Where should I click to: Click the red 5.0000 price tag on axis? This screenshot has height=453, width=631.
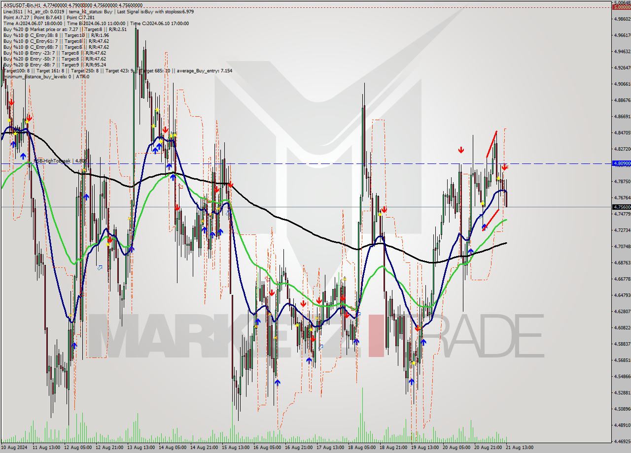pyautogui.click(x=621, y=7)
